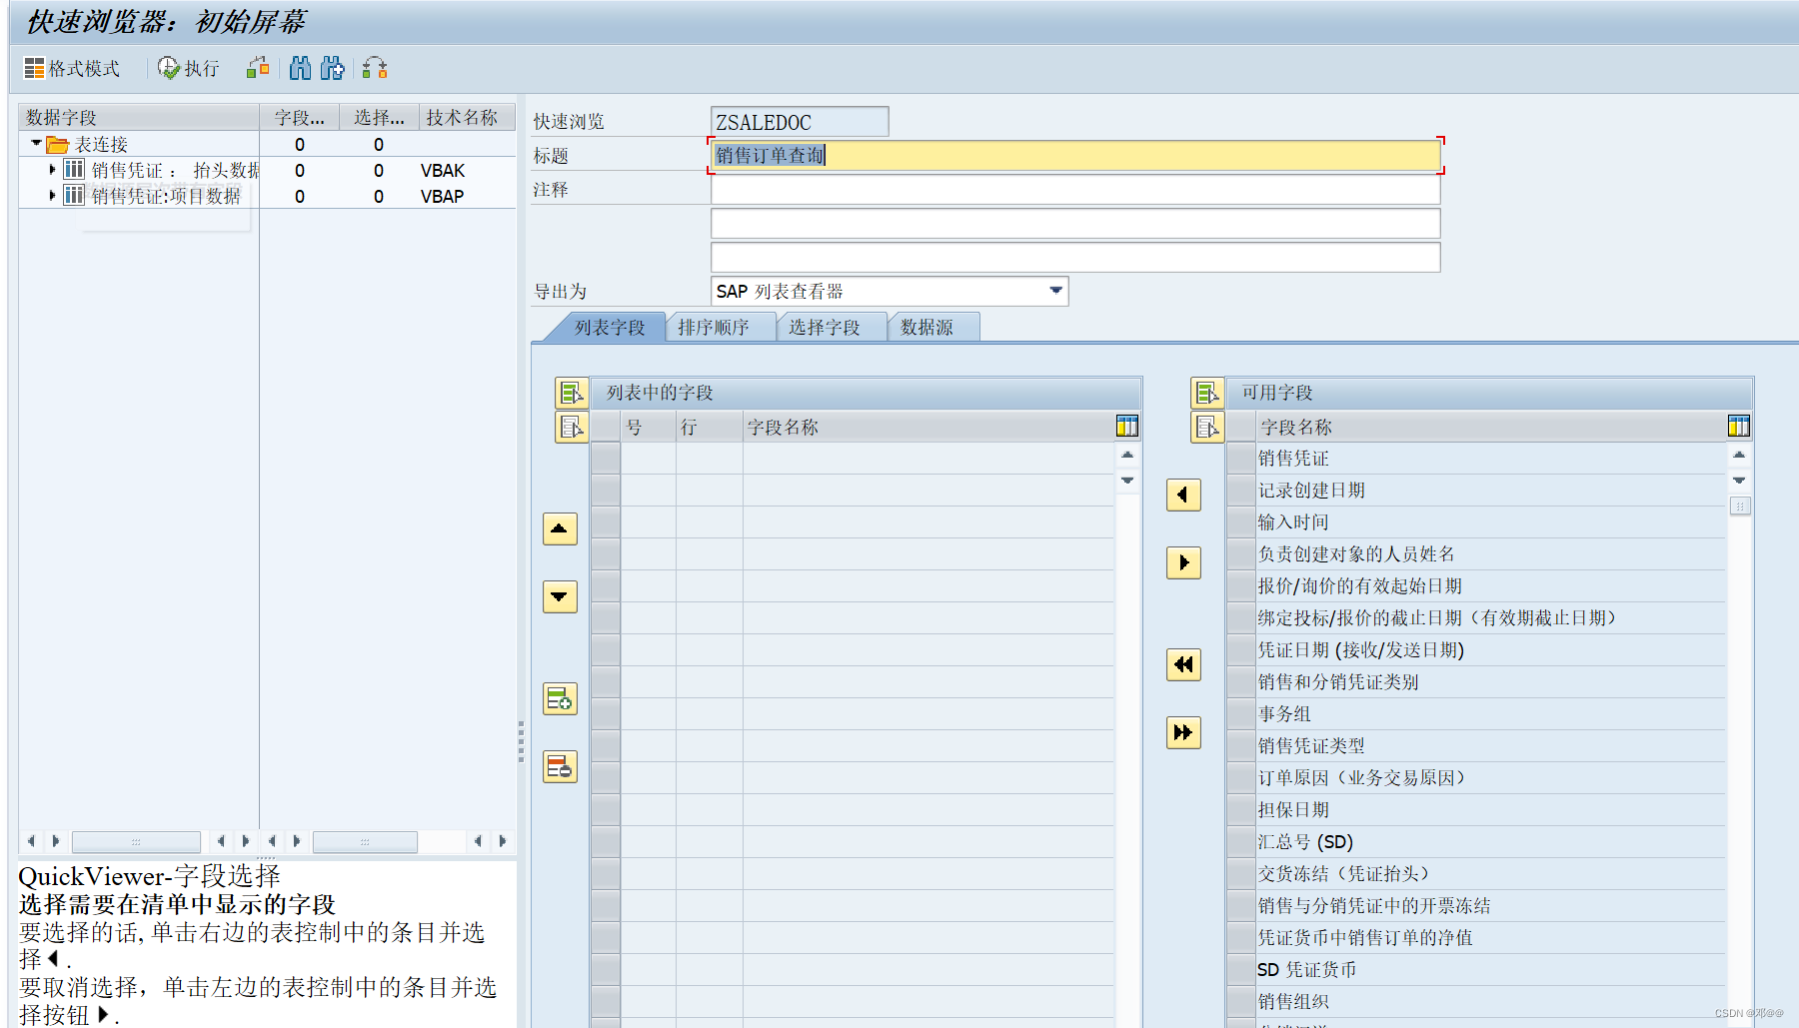The image size is (1799, 1028).
Task: Select the 销售凭证 available field row
Action: (x=1489, y=459)
